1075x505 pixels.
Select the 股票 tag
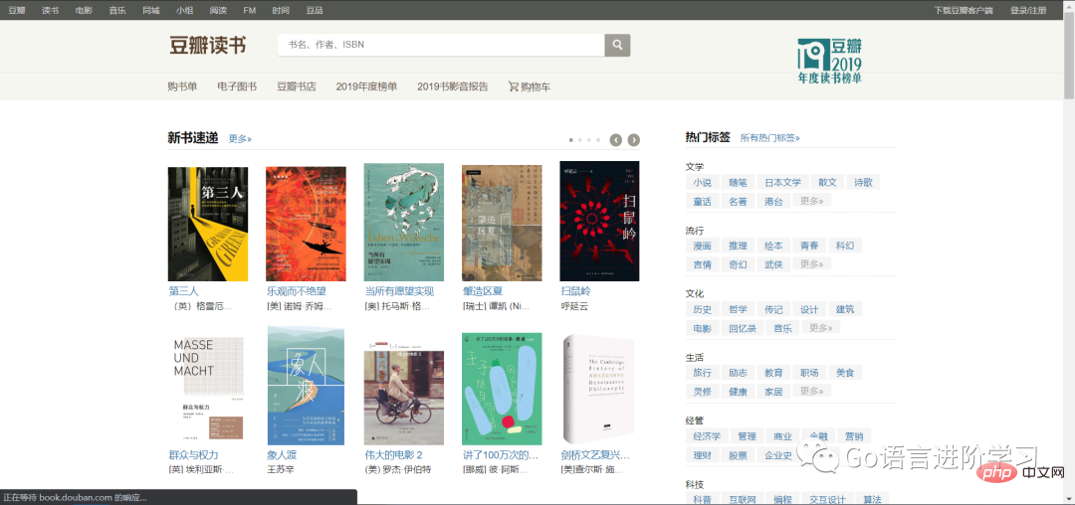pos(739,455)
